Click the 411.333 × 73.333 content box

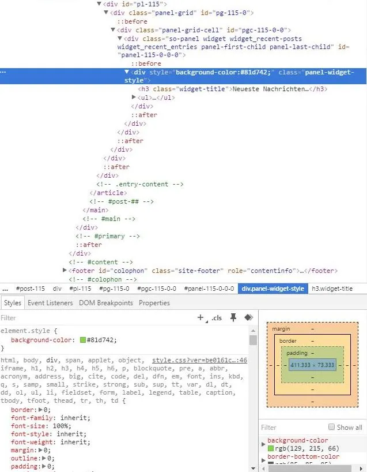[x=312, y=365]
